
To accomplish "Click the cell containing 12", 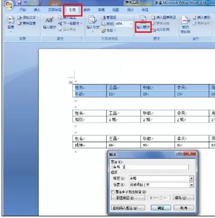I will (x=123, y=94).
